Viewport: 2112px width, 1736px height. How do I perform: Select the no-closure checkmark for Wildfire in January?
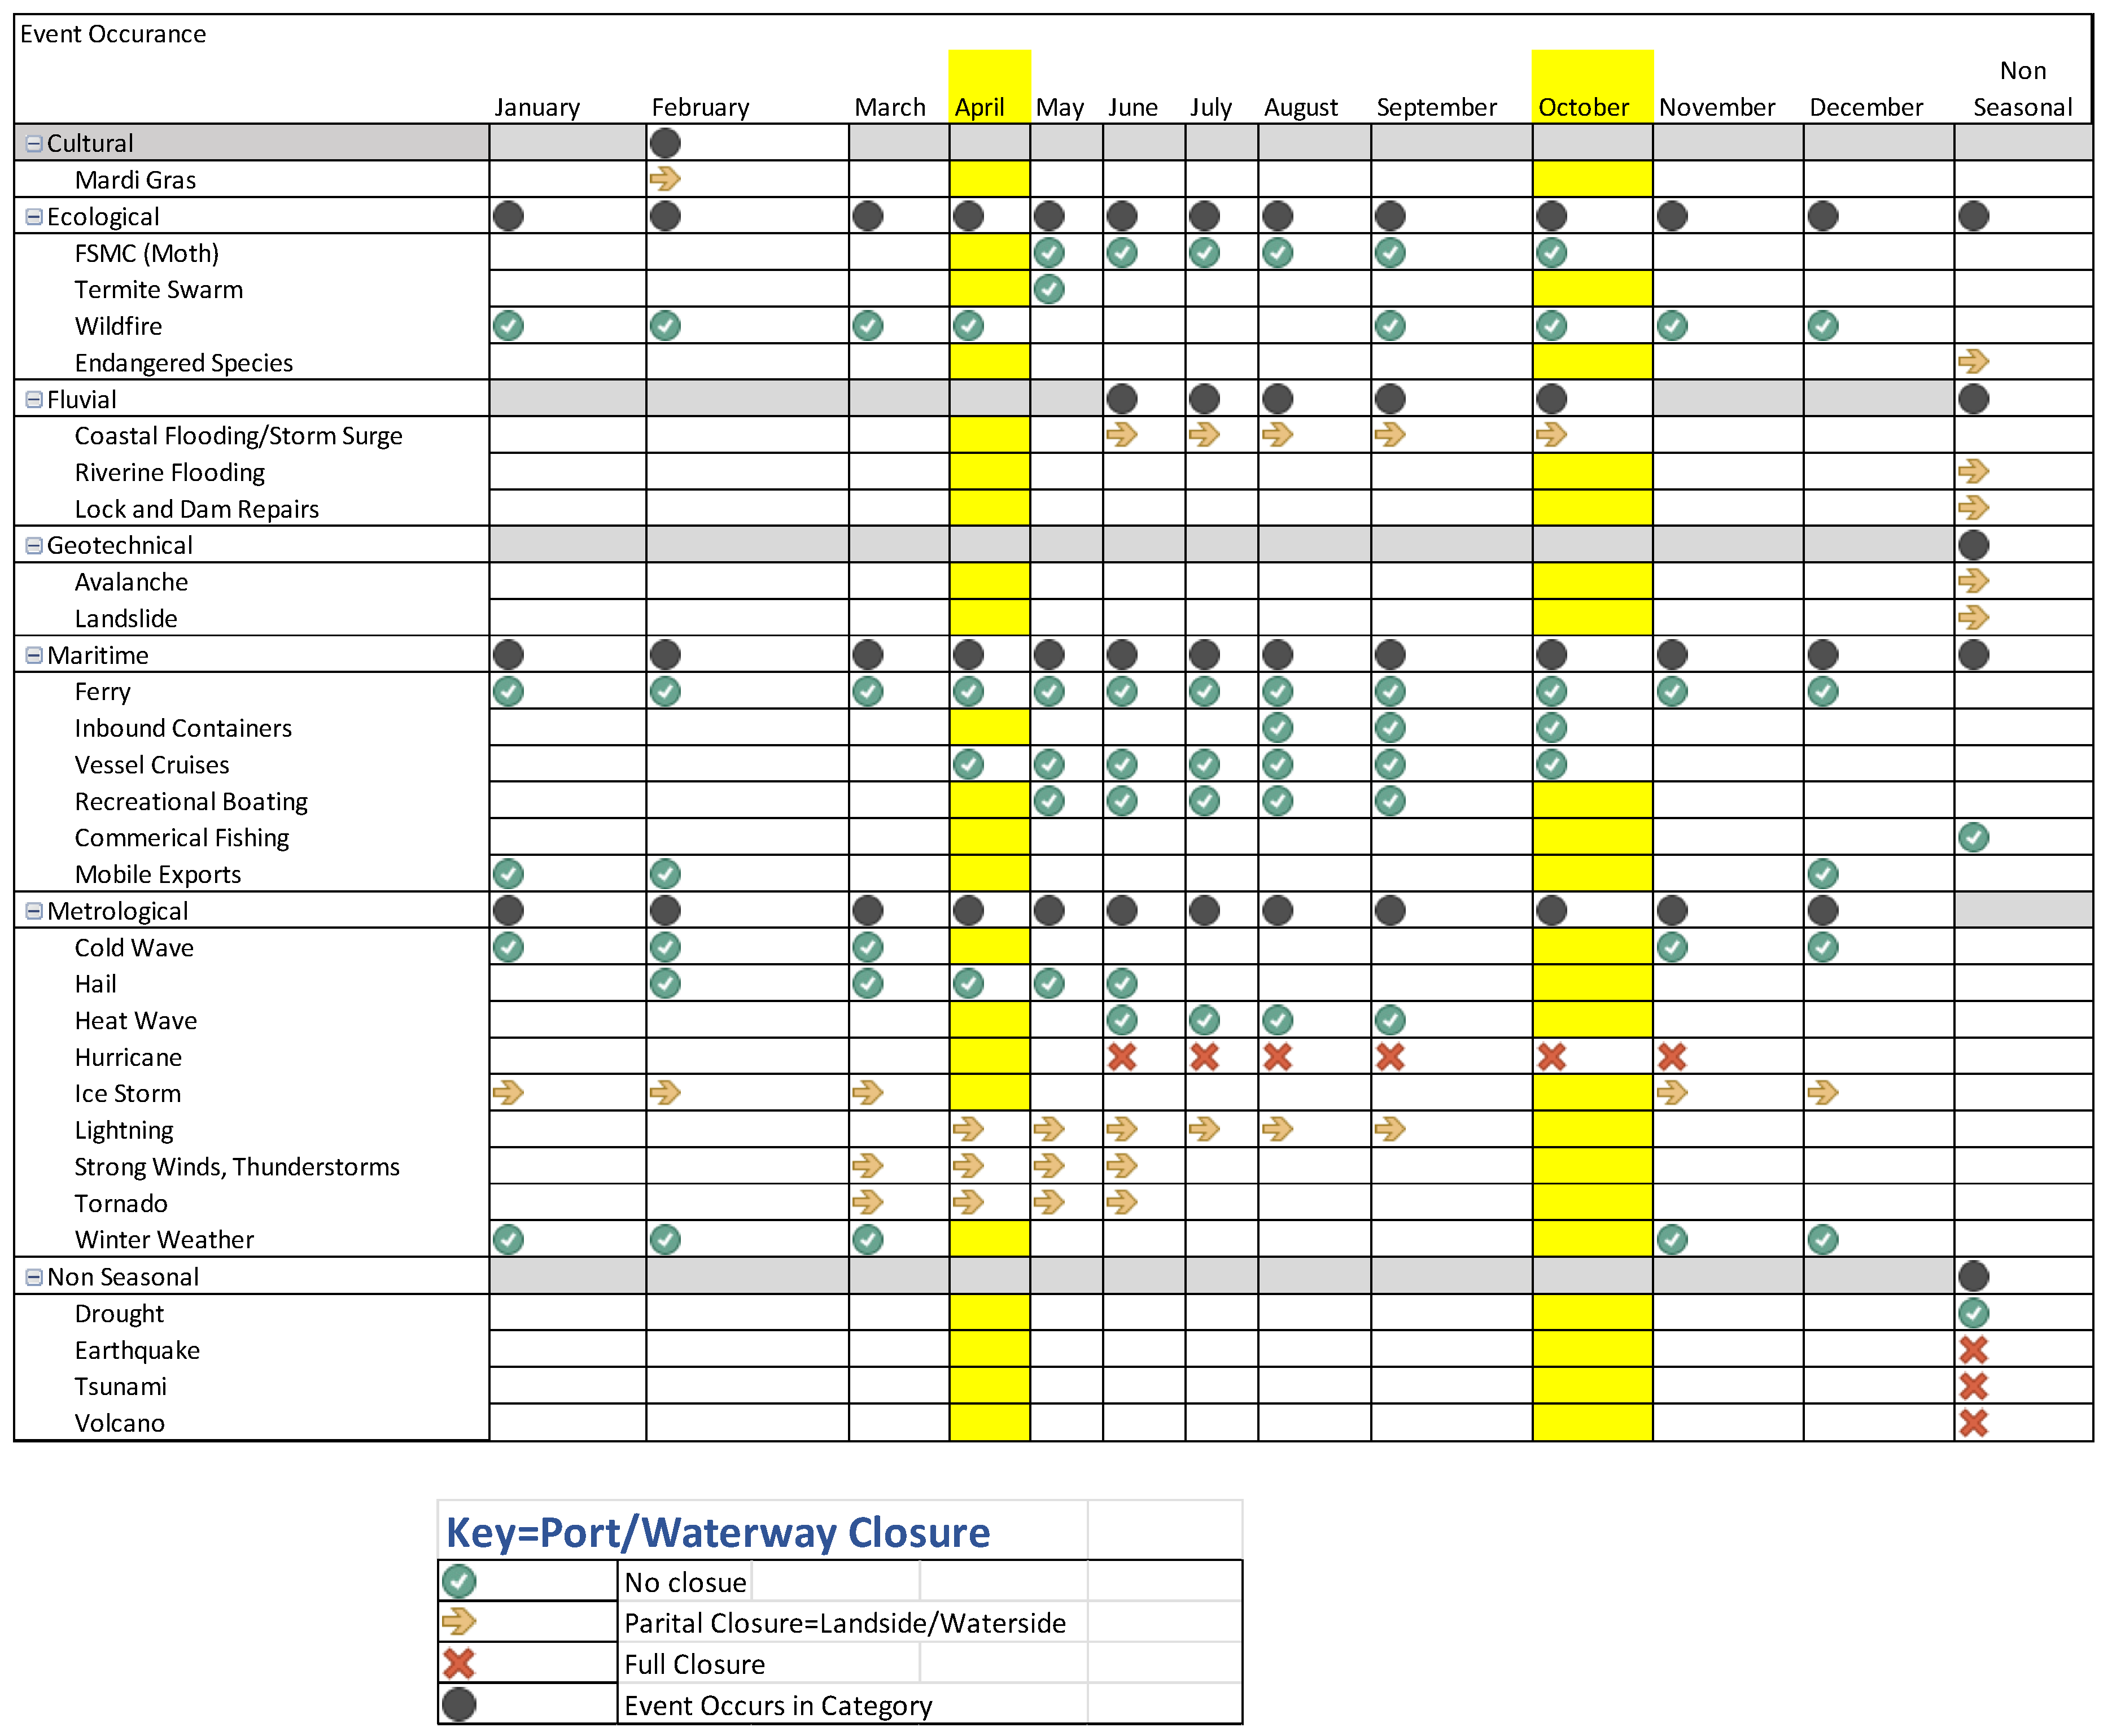(x=508, y=325)
